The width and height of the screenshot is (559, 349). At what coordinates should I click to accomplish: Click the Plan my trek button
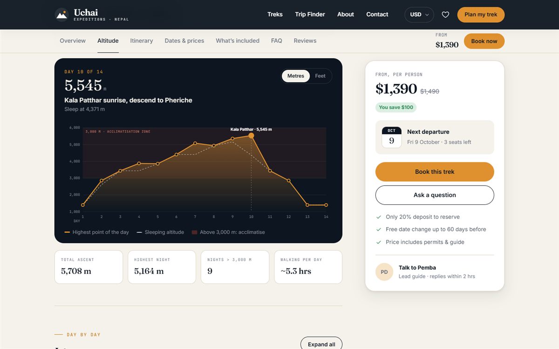[x=481, y=14]
